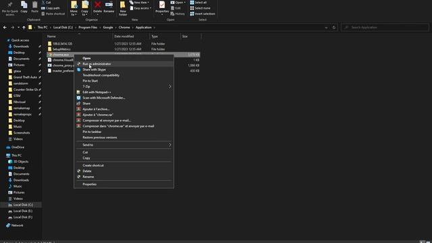
Task: Open the Screenshots folder in the sidebar
Action: (x=22, y=133)
